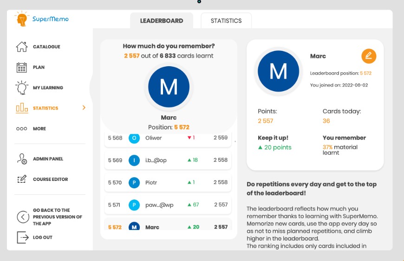Open the Admin Panel user-gear icon
This screenshot has height=261, width=404.
point(22,159)
